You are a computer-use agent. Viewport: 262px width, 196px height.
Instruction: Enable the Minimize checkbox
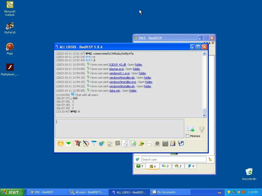pyautogui.click(x=188, y=136)
